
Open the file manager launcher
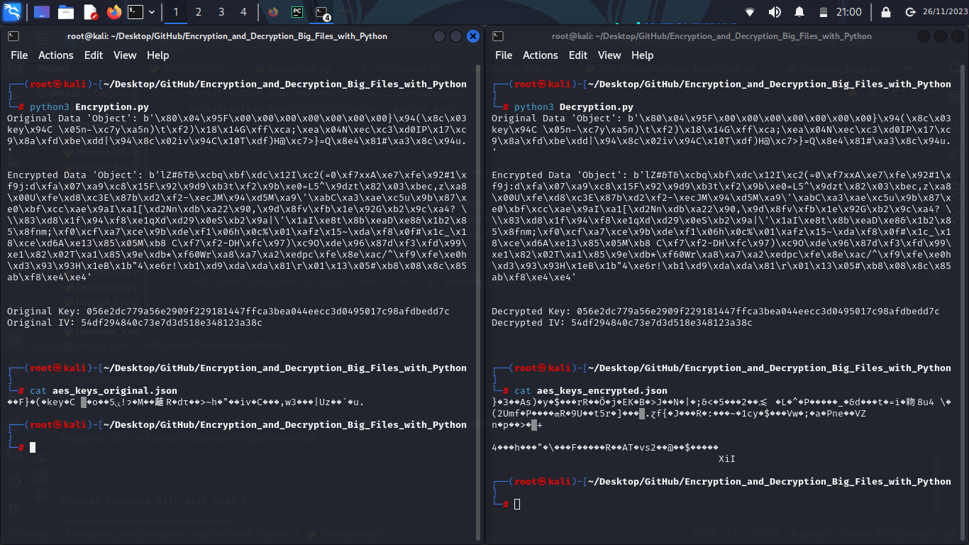coord(66,11)
